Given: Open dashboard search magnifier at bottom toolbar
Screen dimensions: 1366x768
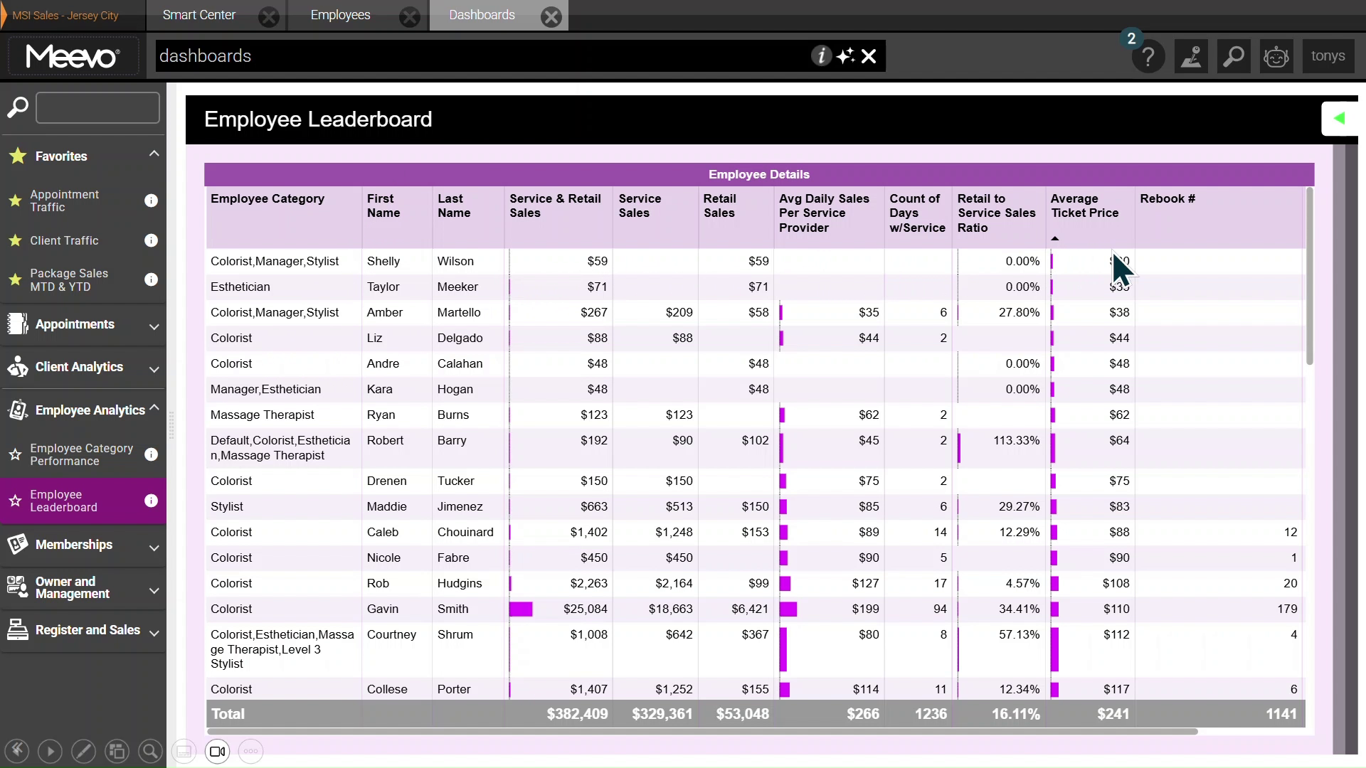Looking at the screenshot, I should [x=150, y=751].
